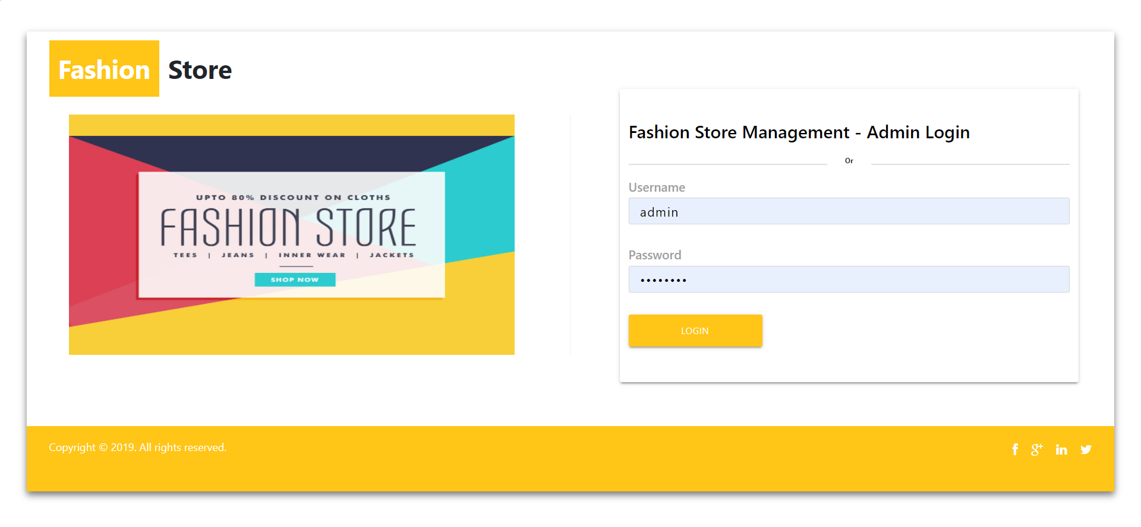The height and width of the screenshot is (527, 1141).
Task: Click the Password label
Action: [655, 255]
